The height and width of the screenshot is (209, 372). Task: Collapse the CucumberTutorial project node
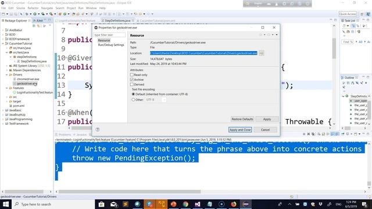tap(3, 44)
